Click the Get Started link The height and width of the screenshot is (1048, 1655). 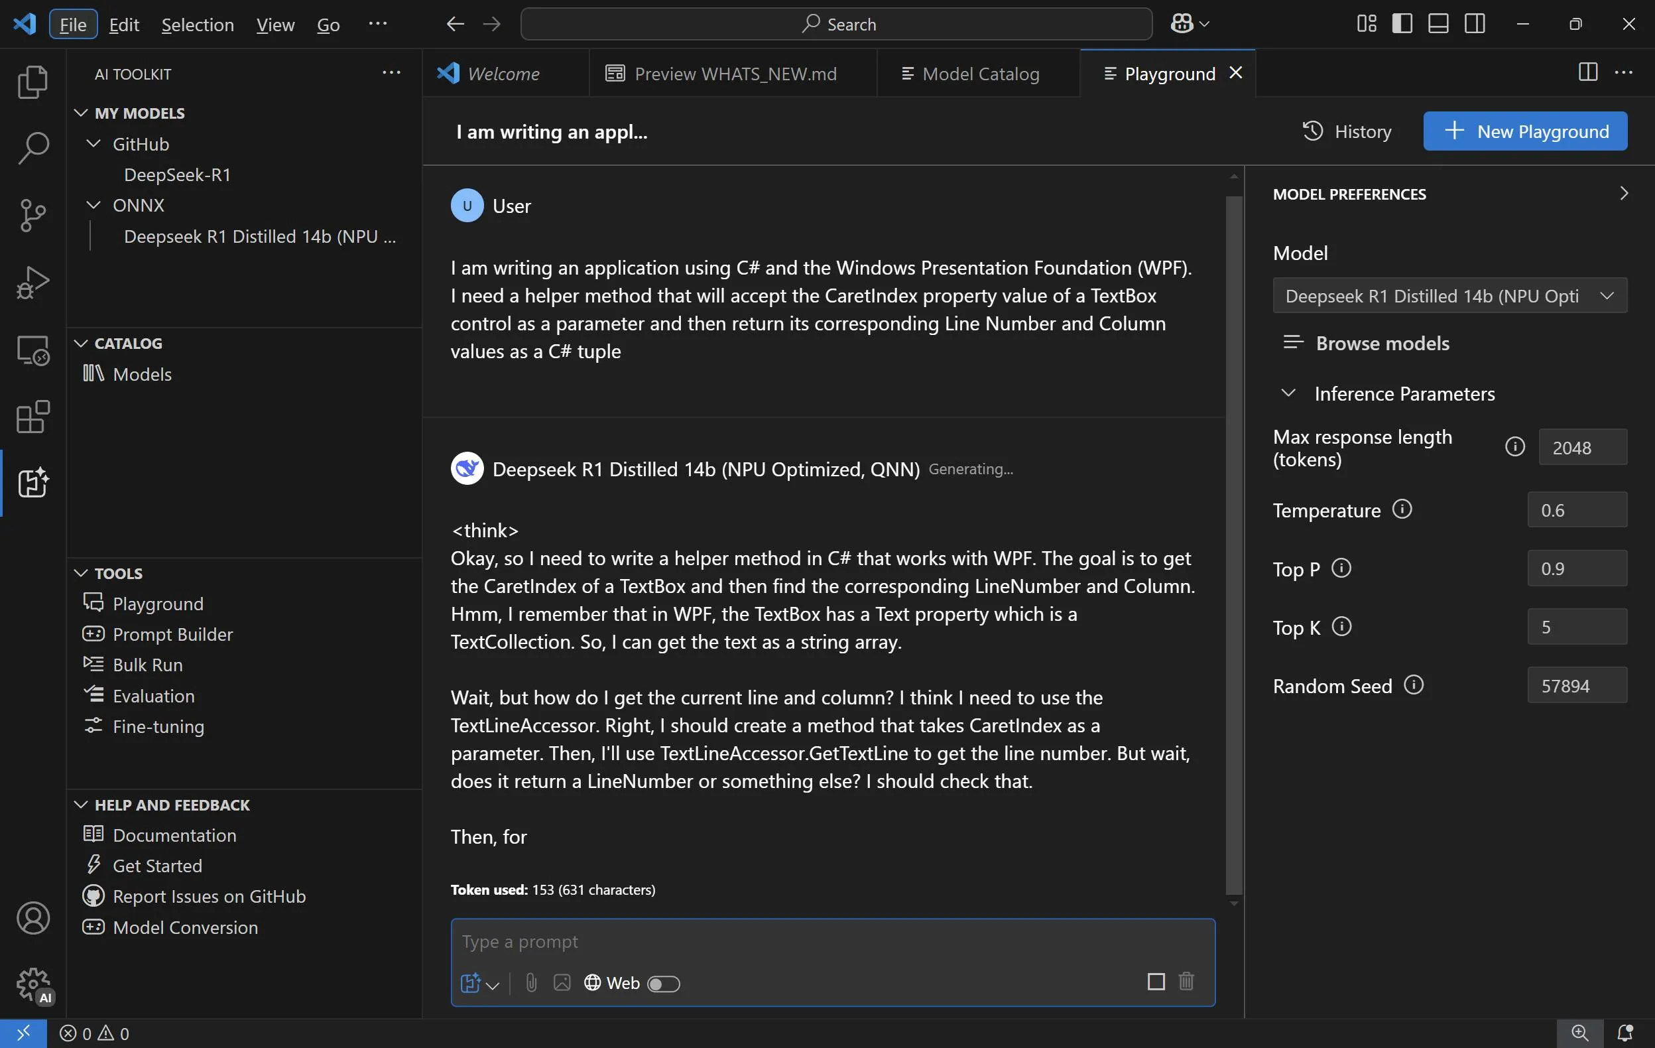(158, 863)
